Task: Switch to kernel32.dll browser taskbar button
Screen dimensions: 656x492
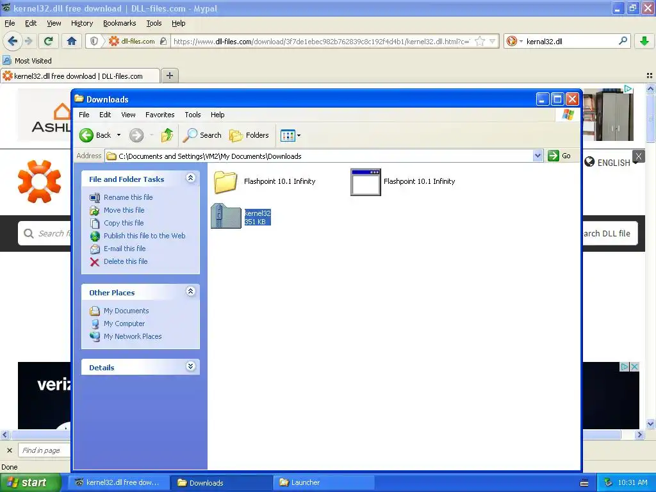Action: (119, 482)
